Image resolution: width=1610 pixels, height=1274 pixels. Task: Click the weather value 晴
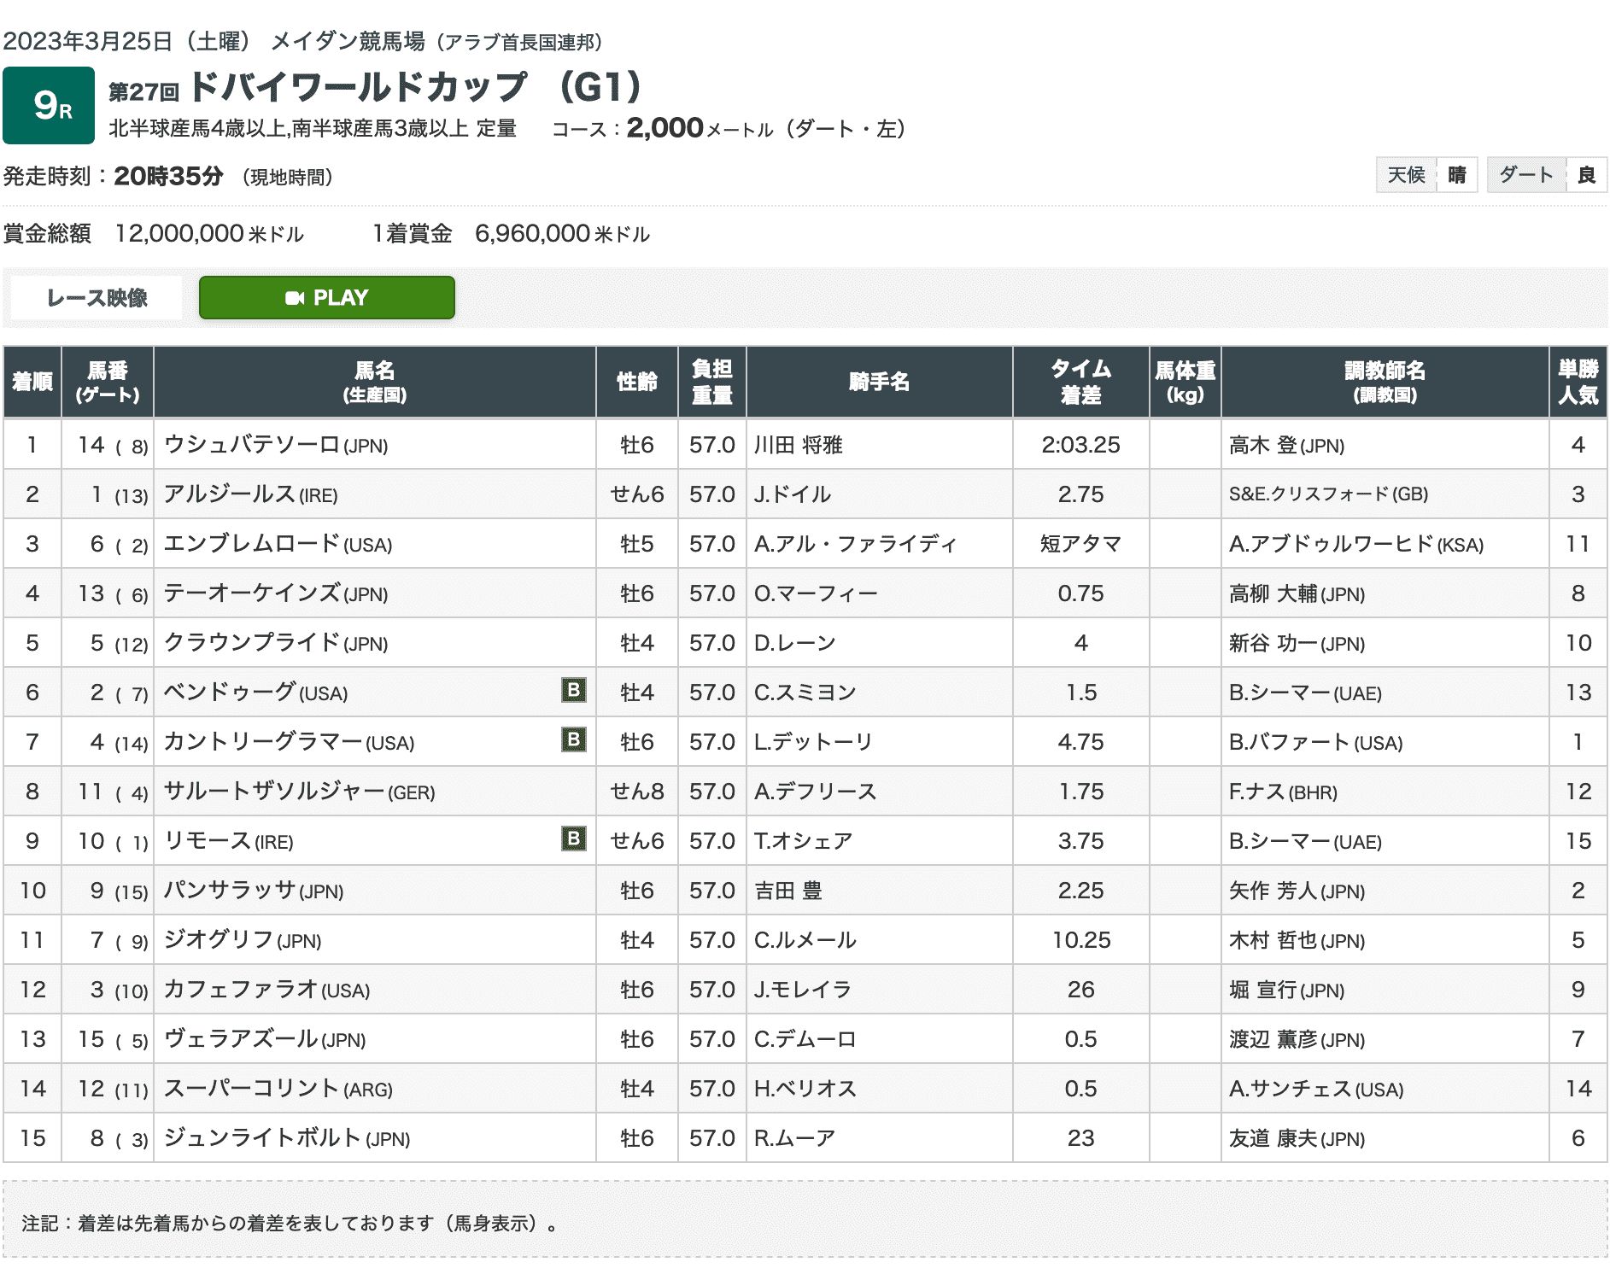coord(1457,175)
